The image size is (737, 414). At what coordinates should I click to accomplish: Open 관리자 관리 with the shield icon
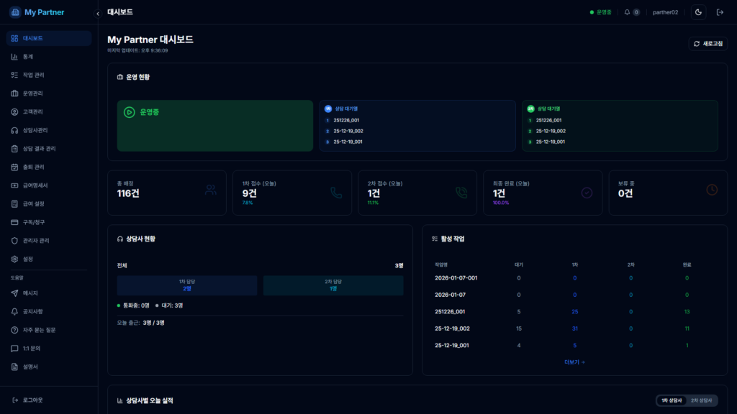coord(35,241)
